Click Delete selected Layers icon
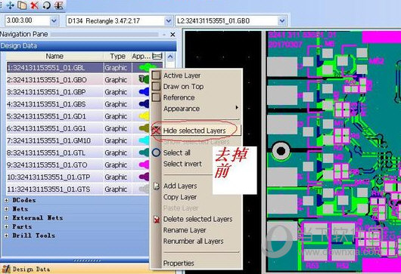 click(157, 219)
